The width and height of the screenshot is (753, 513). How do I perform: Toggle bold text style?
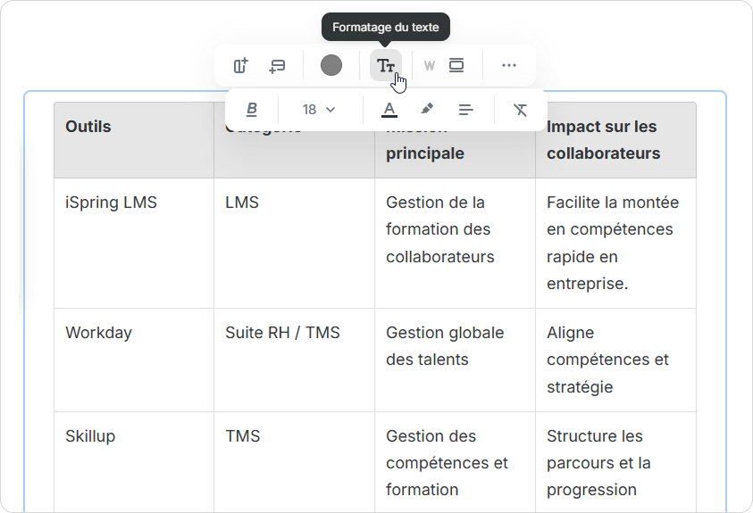click(x=252, y=110)
